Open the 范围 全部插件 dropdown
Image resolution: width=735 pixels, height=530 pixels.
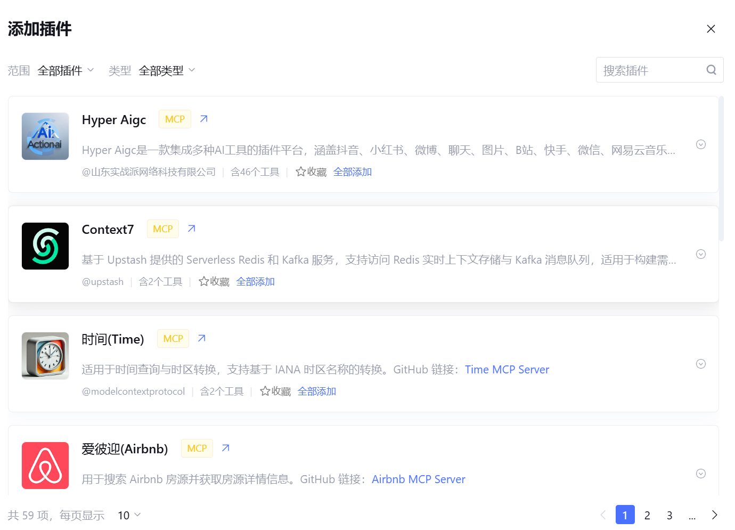(x=66, y=70)
